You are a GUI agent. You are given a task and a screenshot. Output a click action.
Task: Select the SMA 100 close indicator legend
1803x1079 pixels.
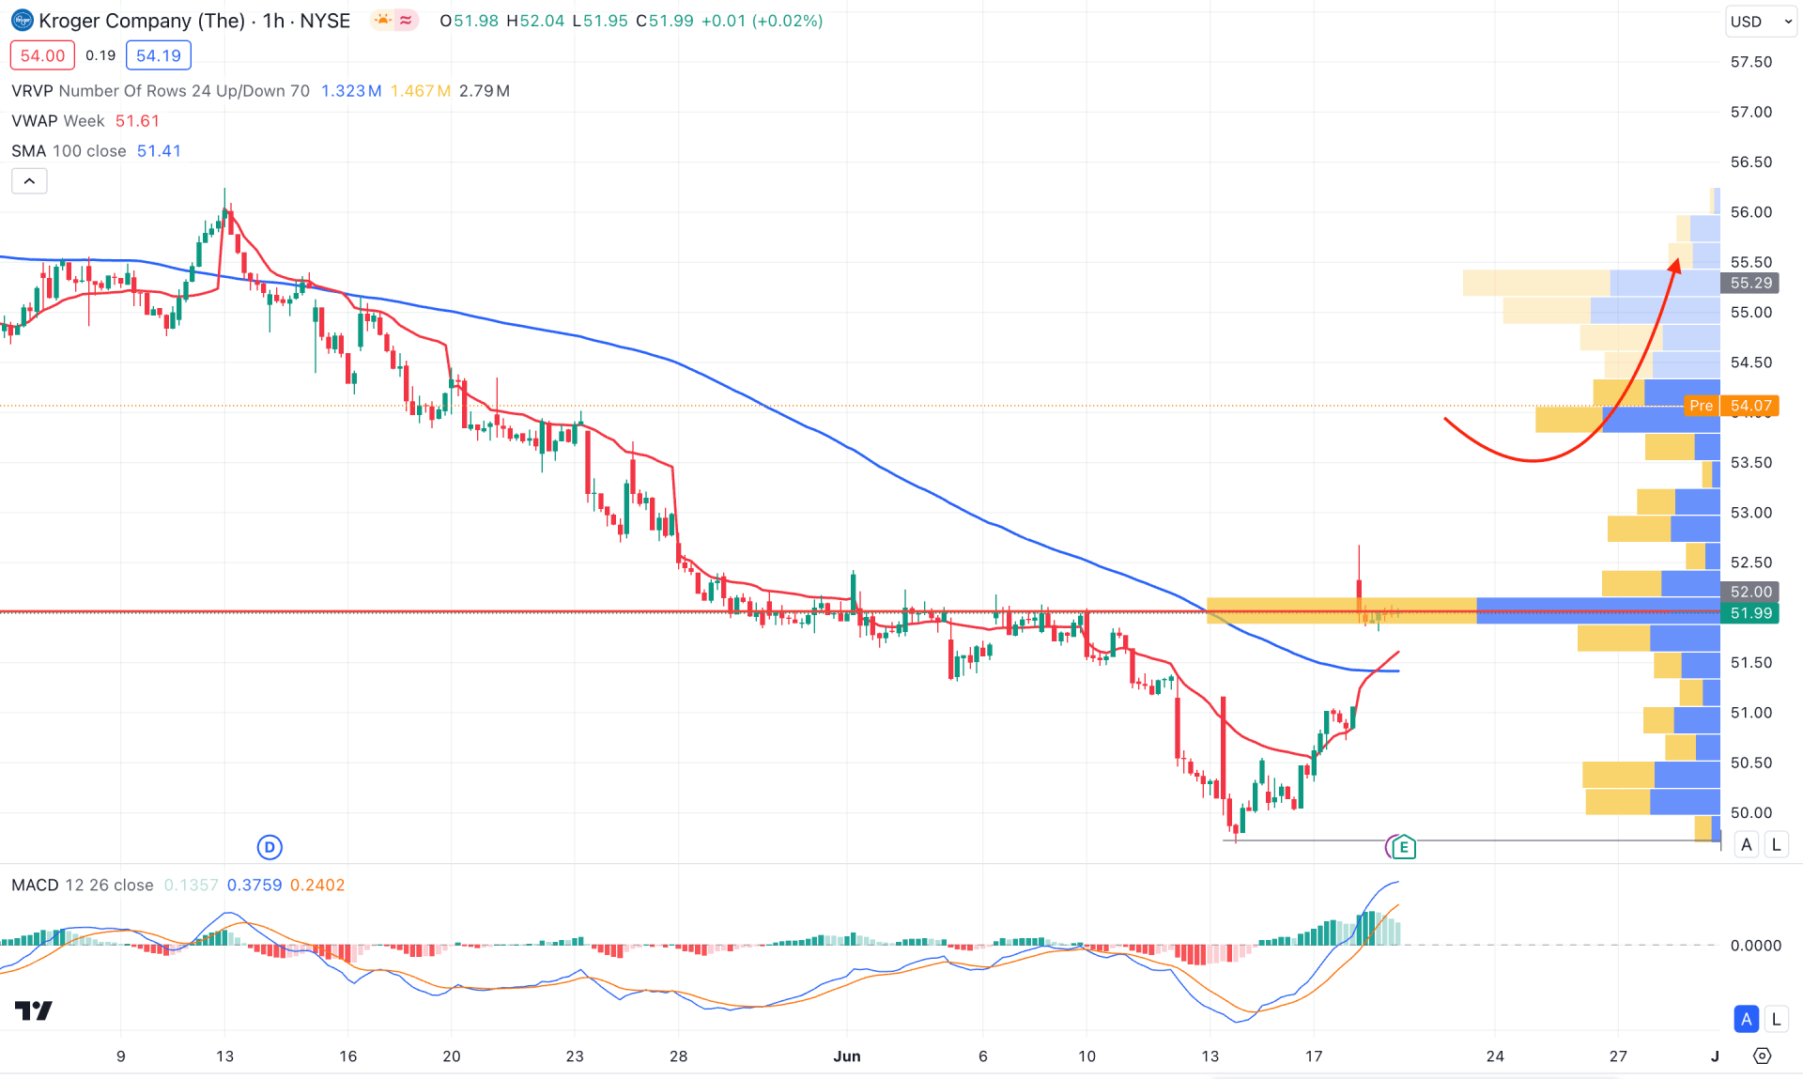69,150
